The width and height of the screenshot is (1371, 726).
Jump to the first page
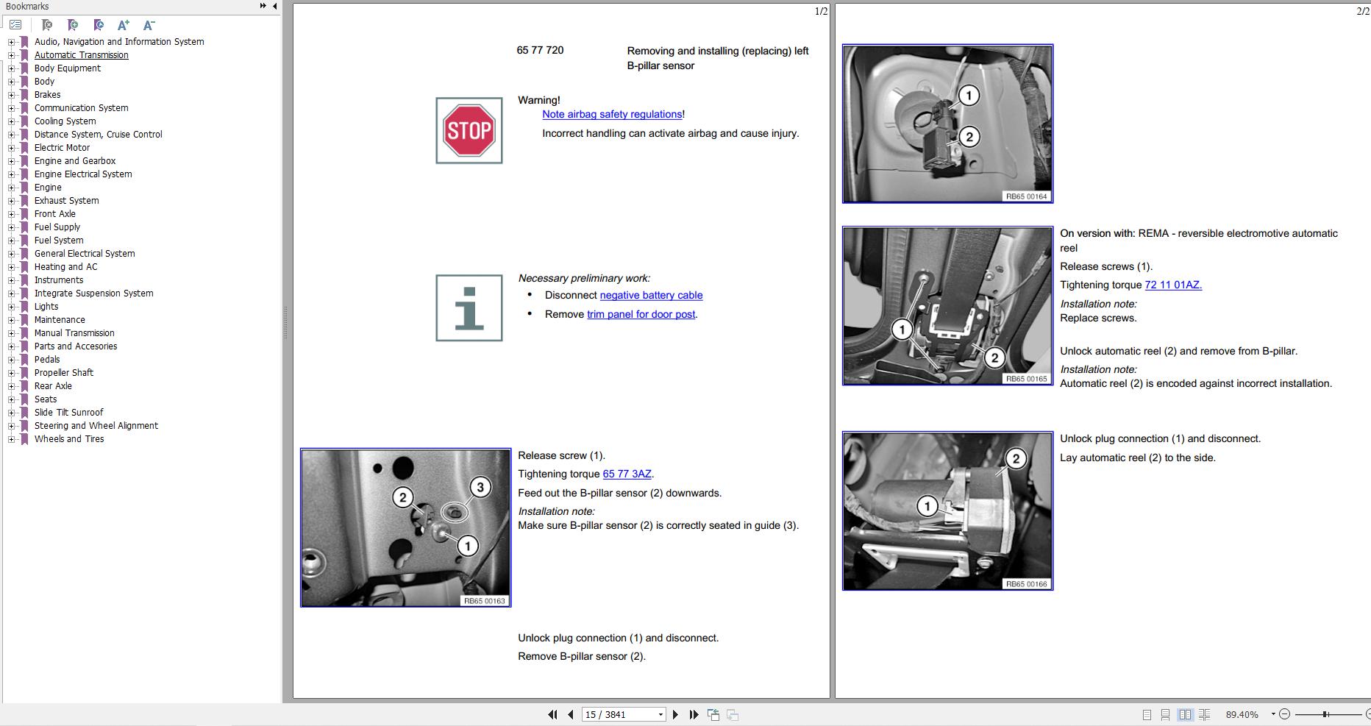point(552,714)
